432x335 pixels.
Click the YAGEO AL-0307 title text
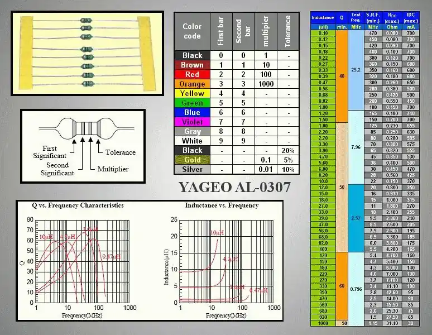234,187
